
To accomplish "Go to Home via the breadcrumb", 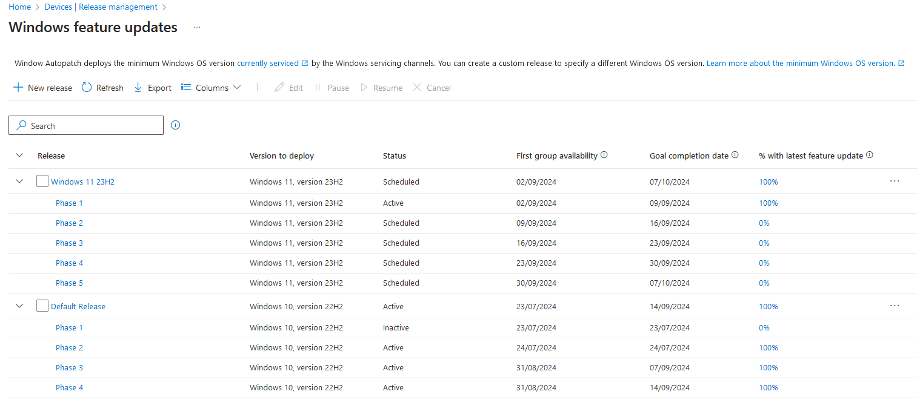I will tap(19, 7).
